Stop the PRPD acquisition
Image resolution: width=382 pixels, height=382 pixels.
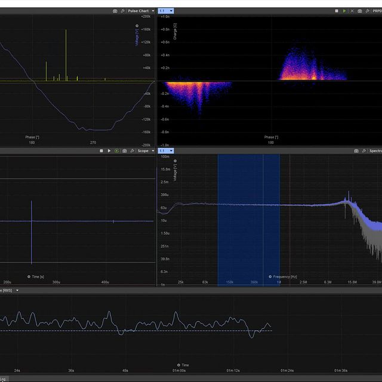pos(337,11)
